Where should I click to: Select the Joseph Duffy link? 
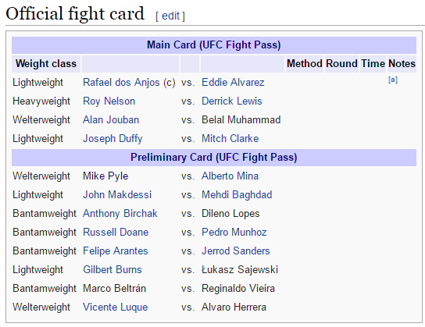pos(112,138)
